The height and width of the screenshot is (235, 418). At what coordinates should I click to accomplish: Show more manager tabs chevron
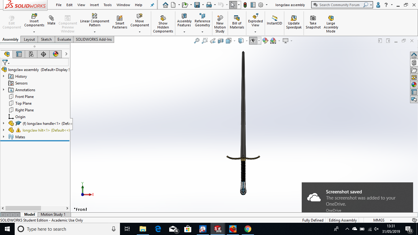(66, 54)
